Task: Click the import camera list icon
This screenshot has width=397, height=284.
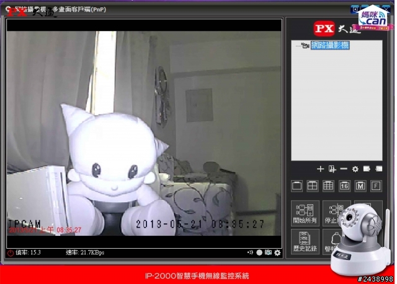Action: point(378,169)
